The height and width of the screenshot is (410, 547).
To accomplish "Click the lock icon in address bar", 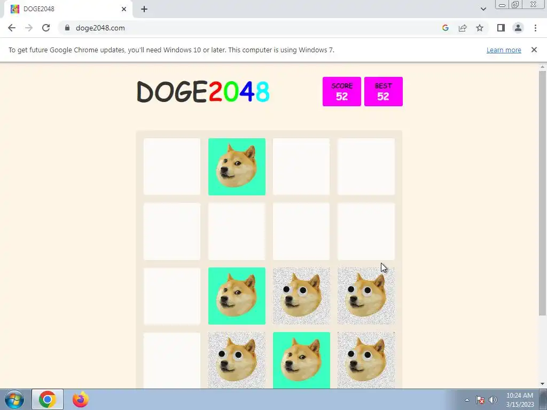I will pyautogui.click(x=67, y=28).
